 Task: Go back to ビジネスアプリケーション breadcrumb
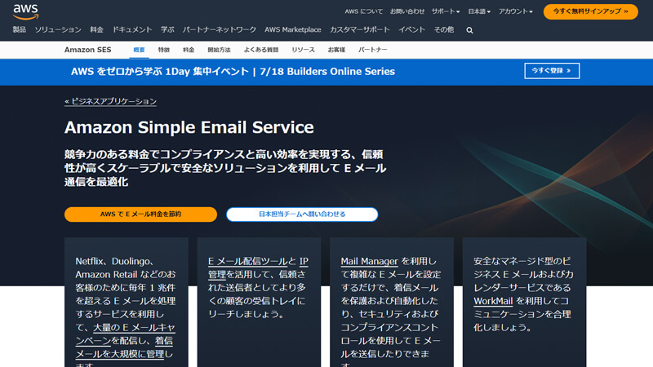110,101
